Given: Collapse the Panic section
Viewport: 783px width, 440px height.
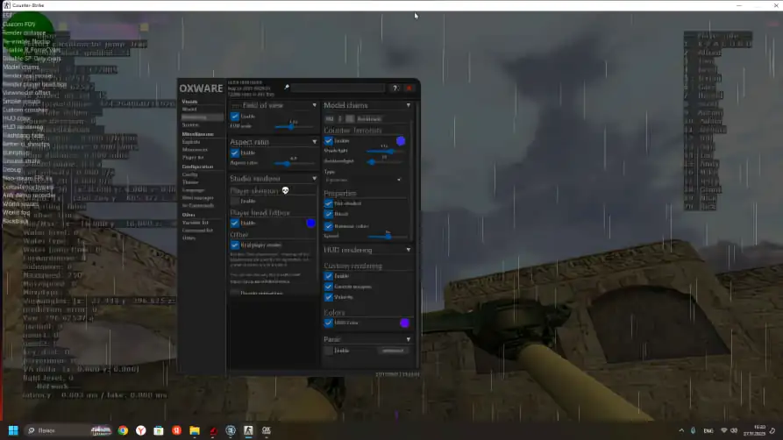Looking at the screenshot, I should [x=408, y=339].
